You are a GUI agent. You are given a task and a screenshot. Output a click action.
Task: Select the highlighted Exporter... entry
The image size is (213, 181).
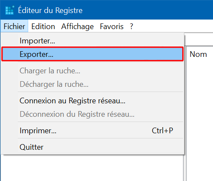92,54
